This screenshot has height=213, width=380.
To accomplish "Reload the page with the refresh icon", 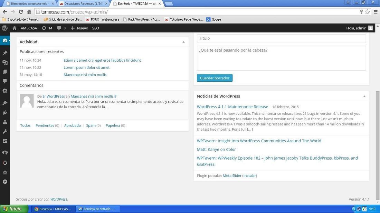I will (21, 12).
